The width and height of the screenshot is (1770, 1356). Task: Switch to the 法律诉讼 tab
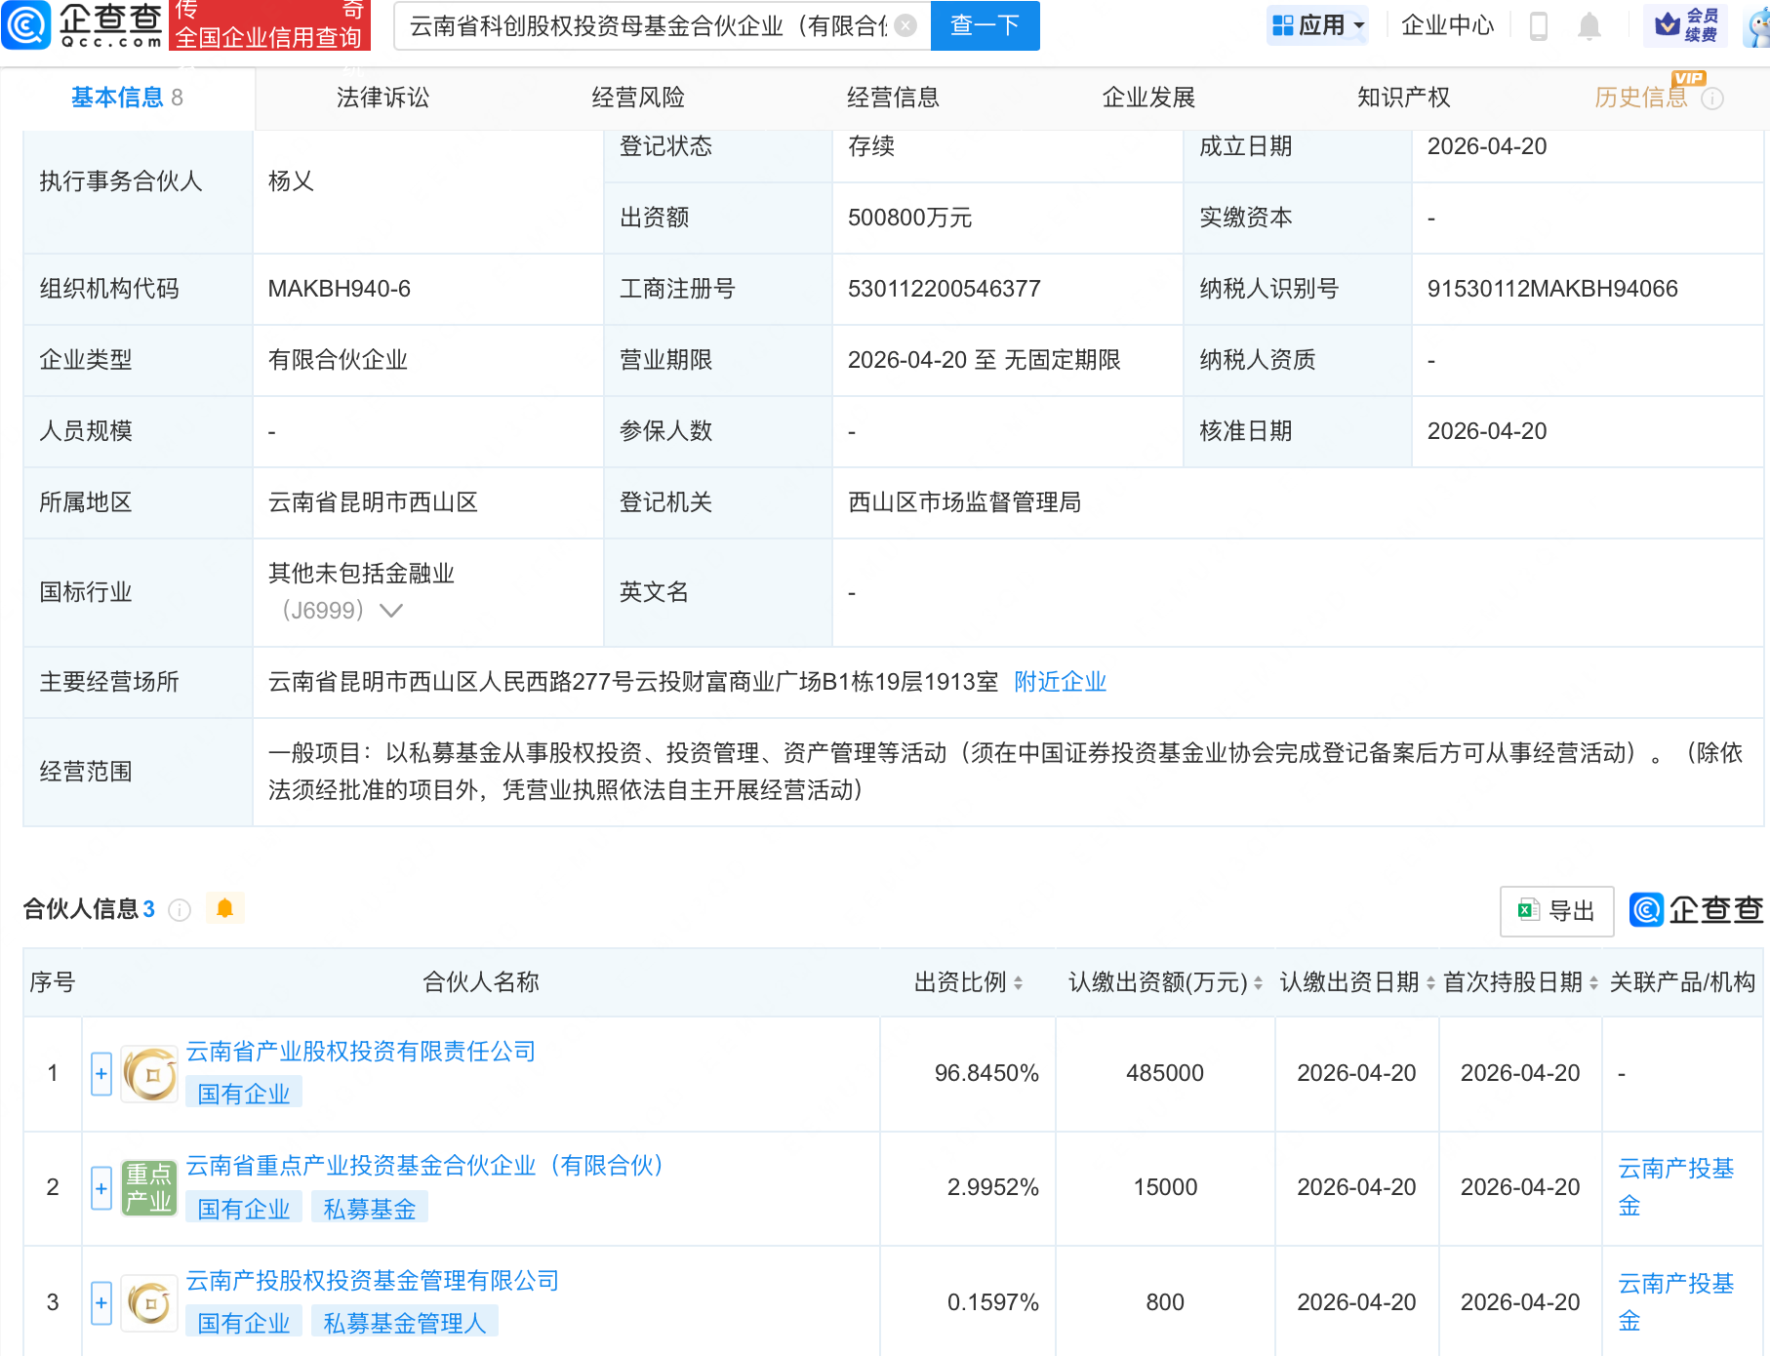click(x=382, y=98)
